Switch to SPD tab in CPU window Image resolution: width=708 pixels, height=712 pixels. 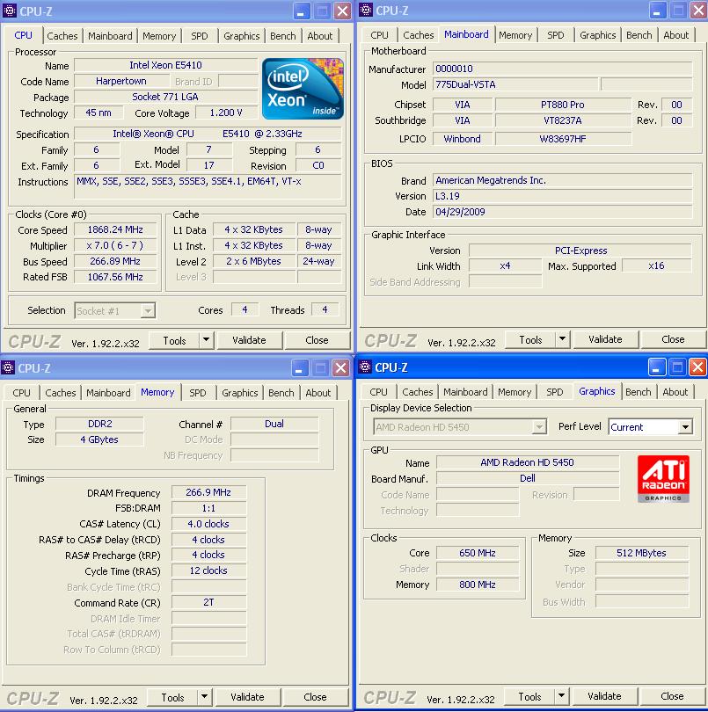199,36
